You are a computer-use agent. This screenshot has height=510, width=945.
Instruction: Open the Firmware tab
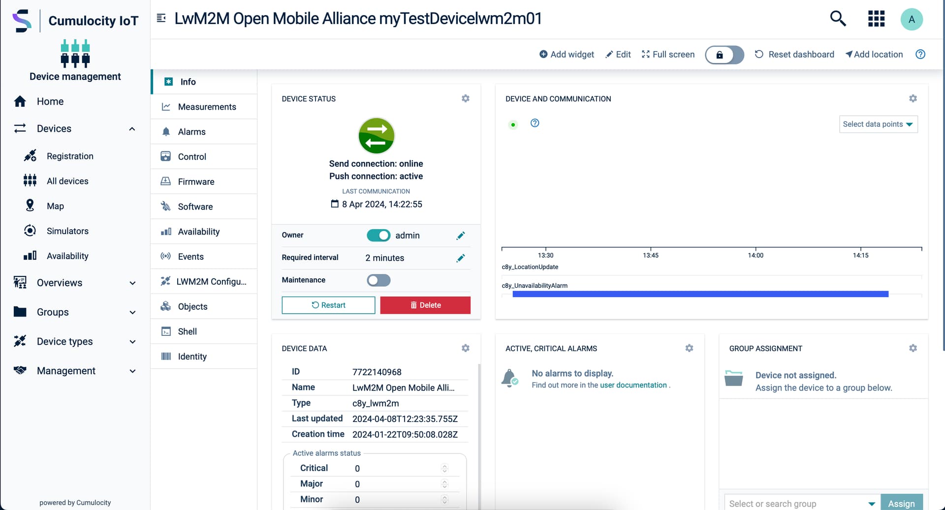(x=204, y=181)
